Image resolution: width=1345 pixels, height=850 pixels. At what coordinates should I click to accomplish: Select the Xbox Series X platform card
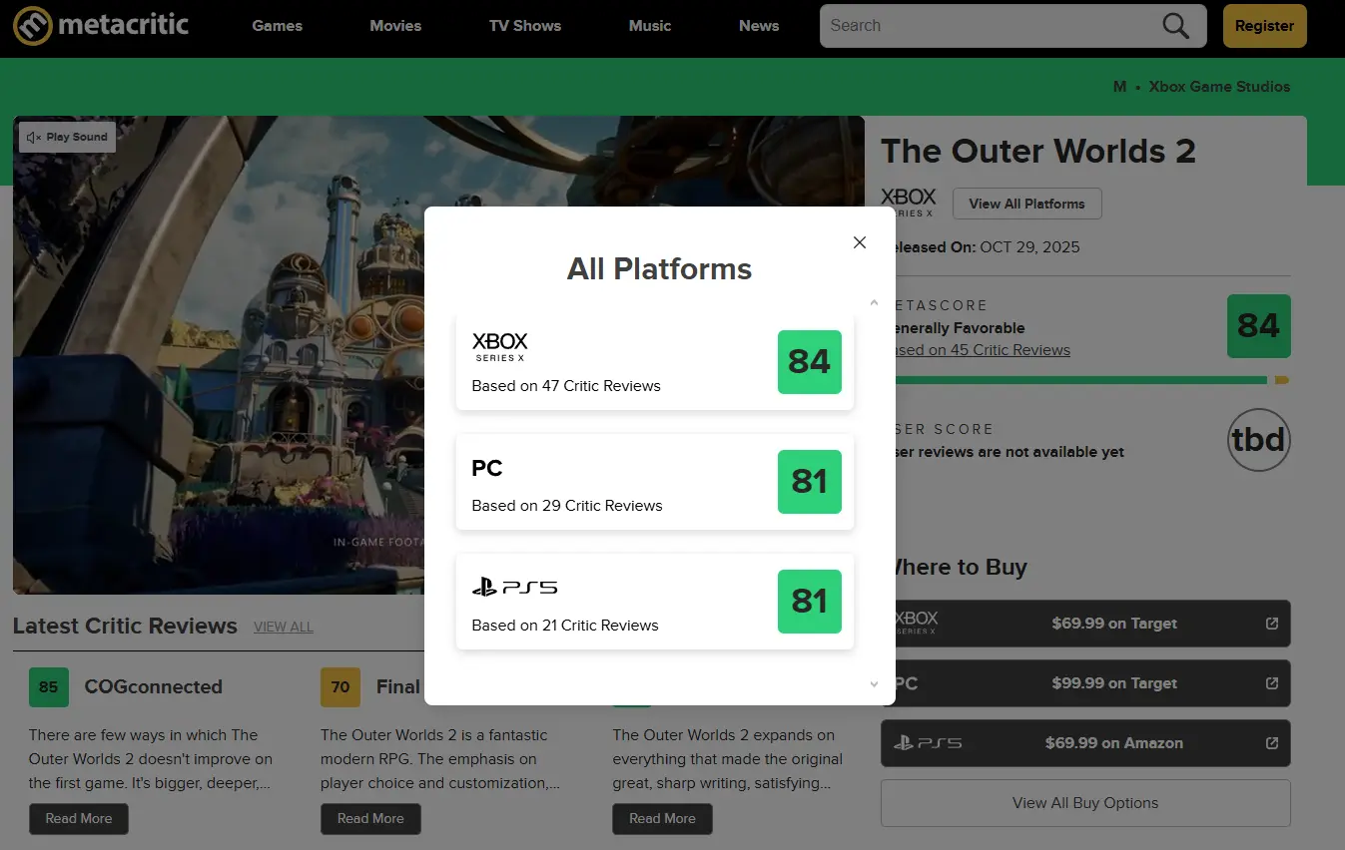[x=654, y=362]
